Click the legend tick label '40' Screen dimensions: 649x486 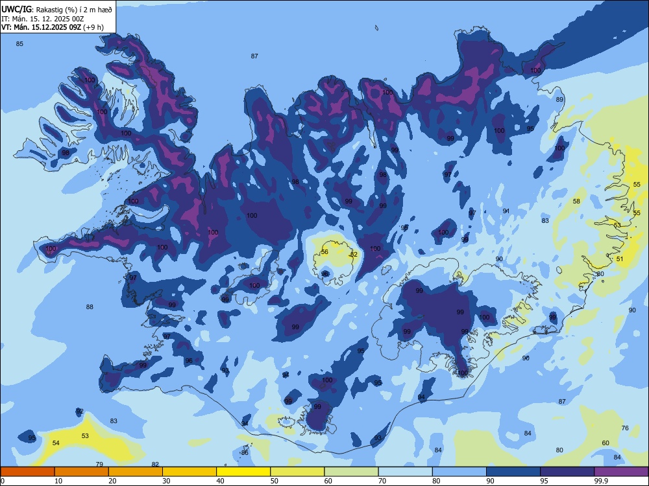click(220, 481)
